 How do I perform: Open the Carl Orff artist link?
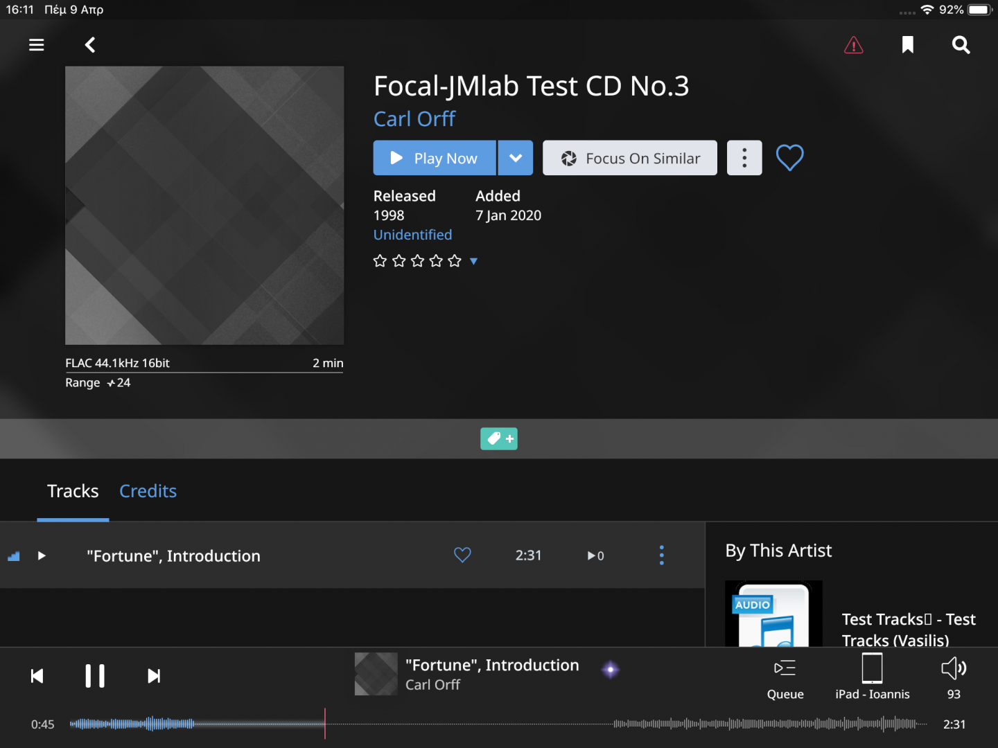point(414,119)
